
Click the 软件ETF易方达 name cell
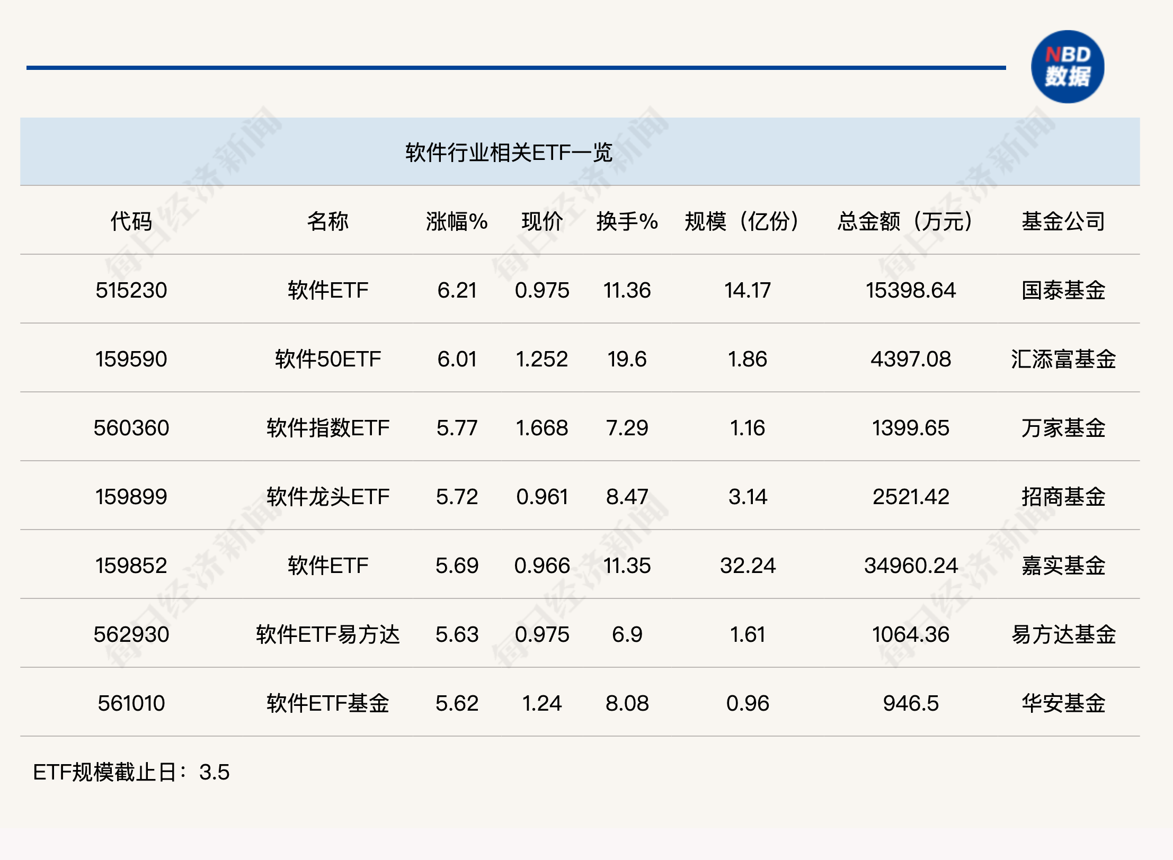point(327,634)
